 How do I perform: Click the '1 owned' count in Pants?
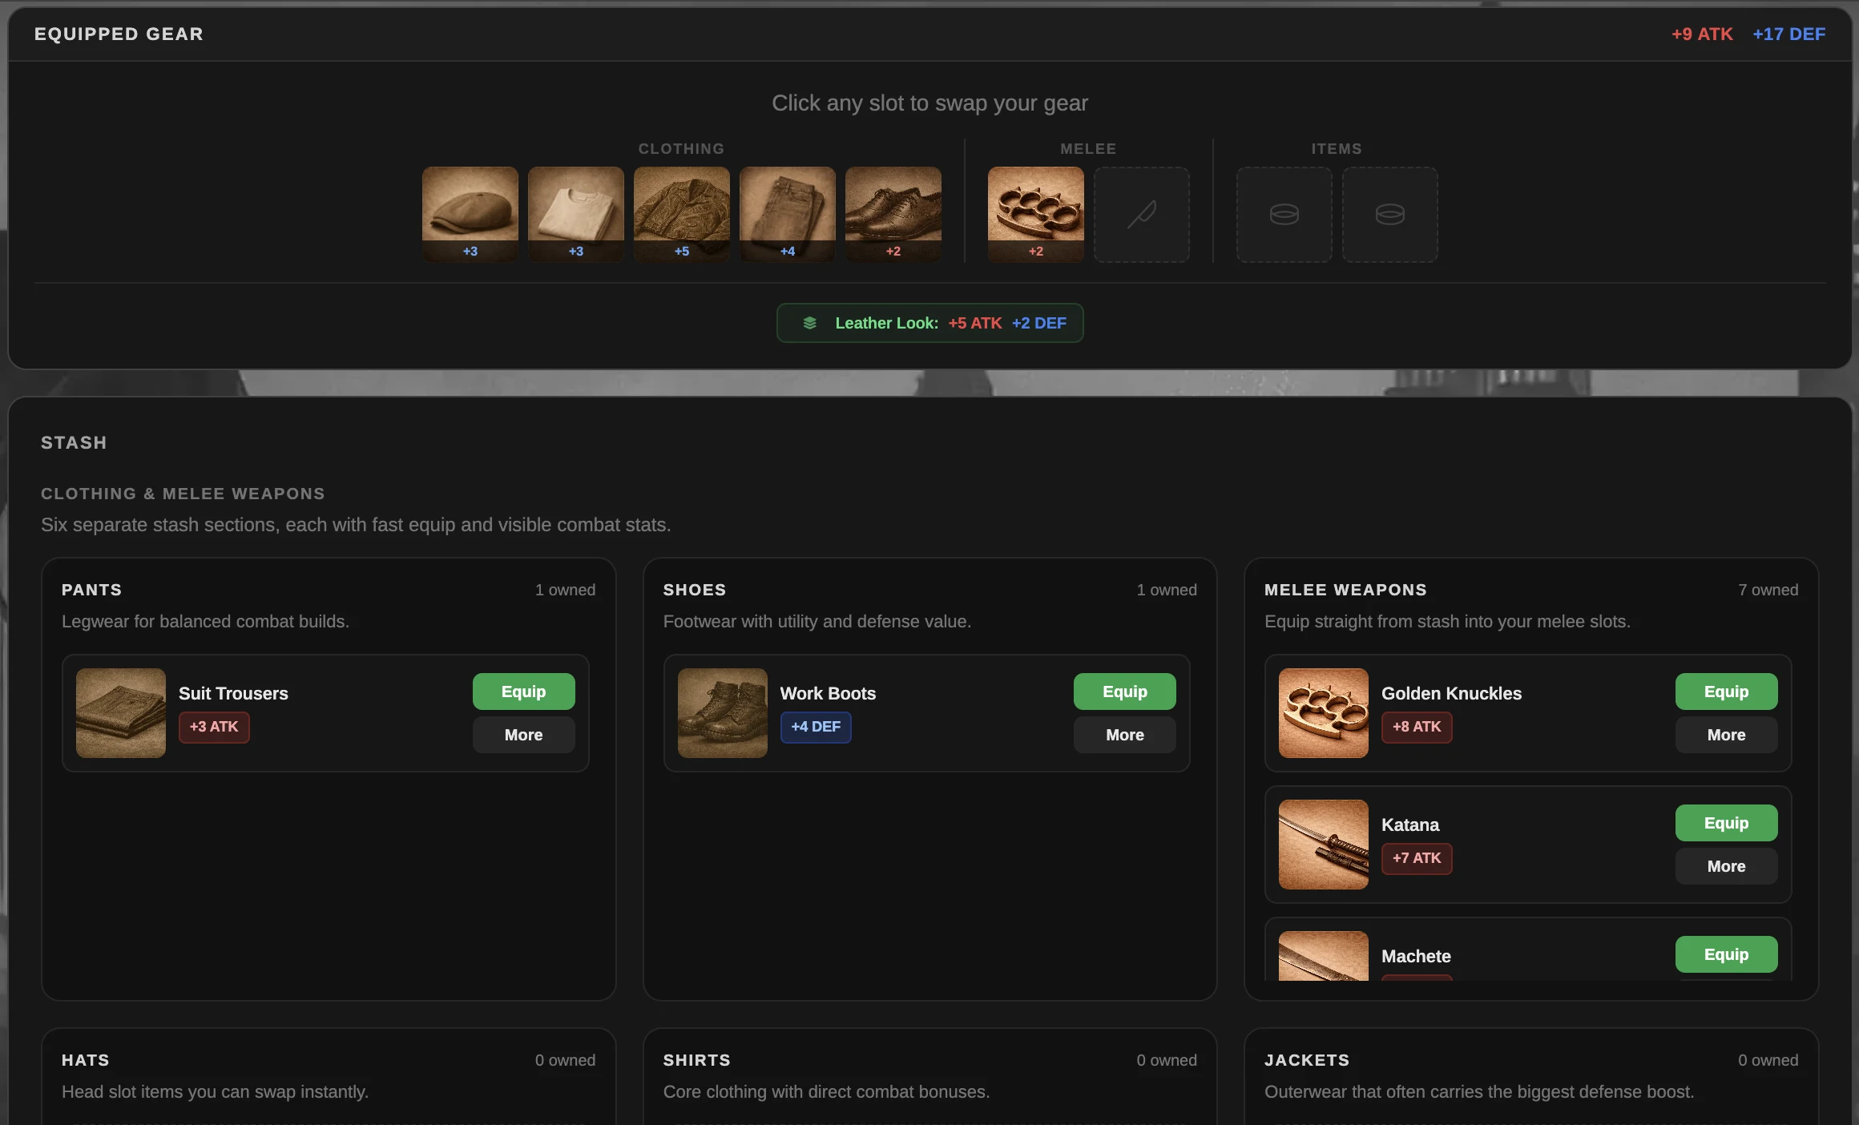(565, 590)
